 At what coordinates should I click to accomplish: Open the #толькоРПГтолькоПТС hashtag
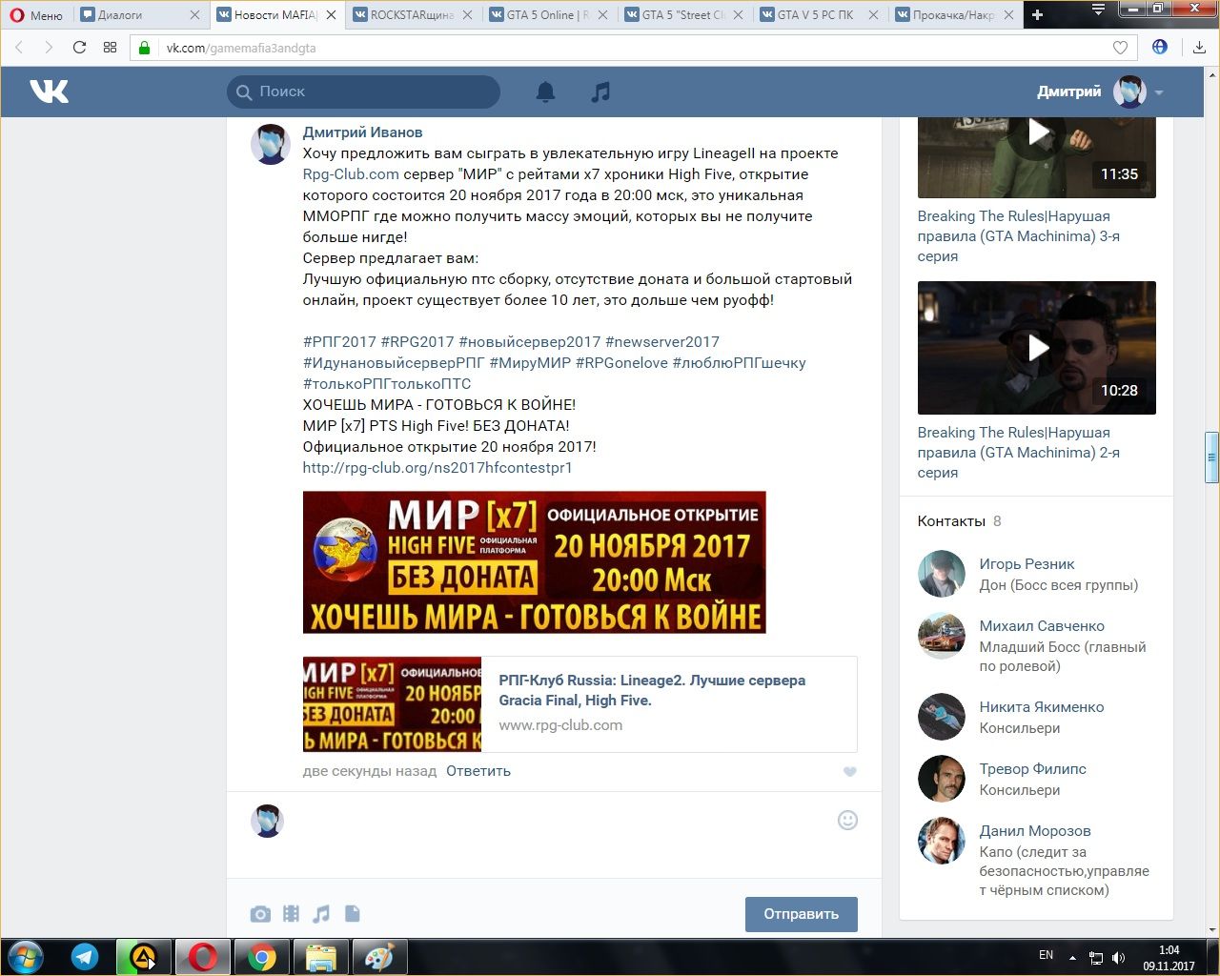coord(387,384)
